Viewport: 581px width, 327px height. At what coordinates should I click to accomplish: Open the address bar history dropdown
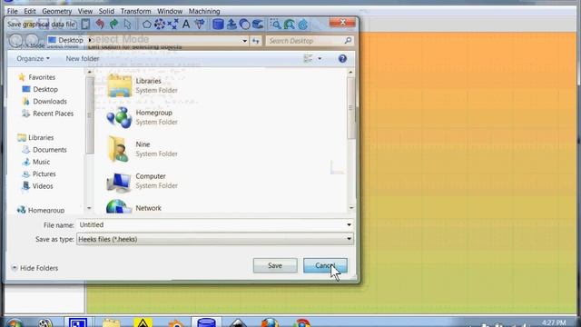244,41
